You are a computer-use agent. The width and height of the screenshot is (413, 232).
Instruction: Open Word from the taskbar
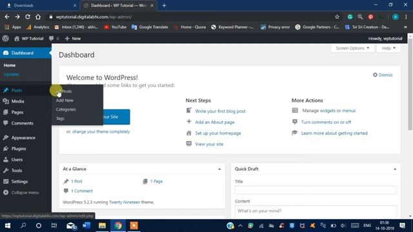[x=86, y=226]
